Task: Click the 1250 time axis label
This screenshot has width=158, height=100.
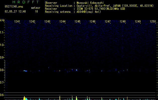Action: pos(153,21)
